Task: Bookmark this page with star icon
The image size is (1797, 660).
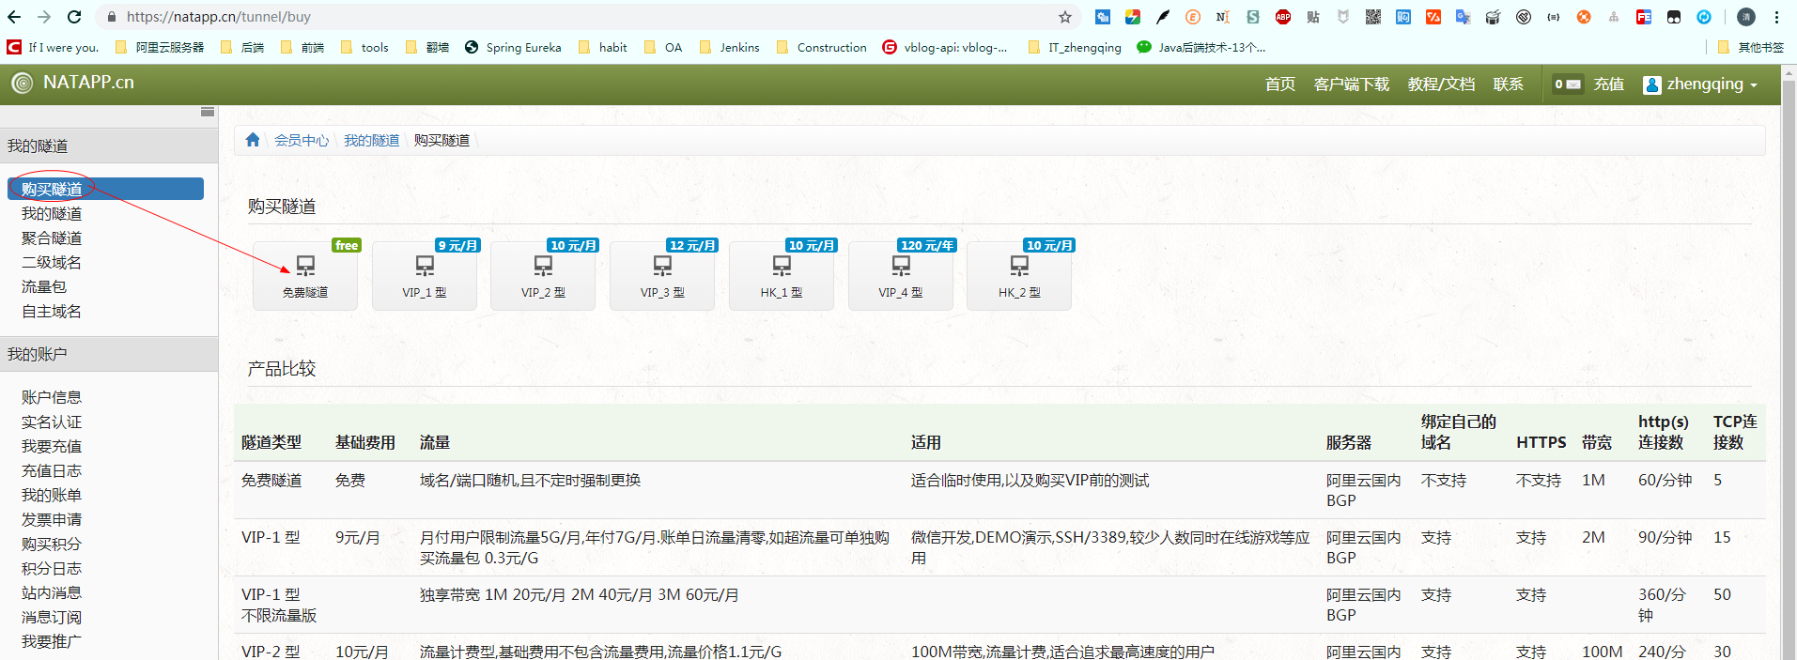Action: [1064, 17]
